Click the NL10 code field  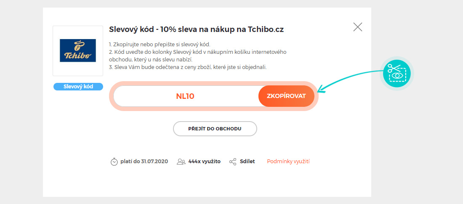click(186, 96)
